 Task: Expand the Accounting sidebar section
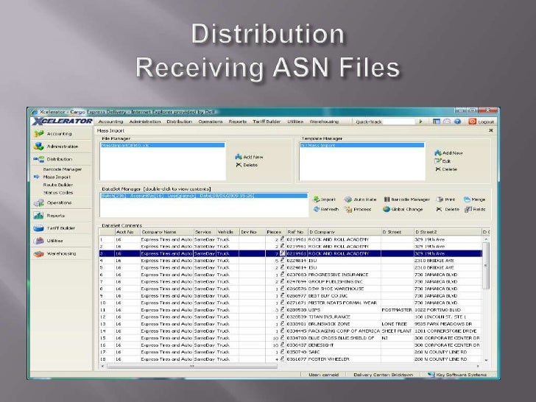coord(59,135)
